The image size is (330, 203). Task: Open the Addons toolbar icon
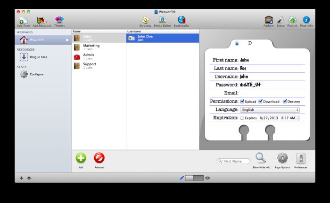(x=269, y=20)
